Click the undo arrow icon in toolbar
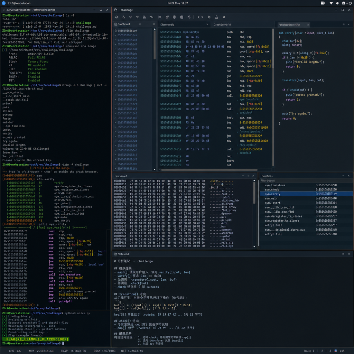Image resolution: width=354 pixels, height=354 pixels. point(189,17)
